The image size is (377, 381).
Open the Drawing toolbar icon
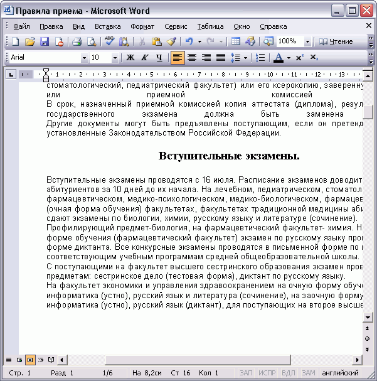coord(250,41)
